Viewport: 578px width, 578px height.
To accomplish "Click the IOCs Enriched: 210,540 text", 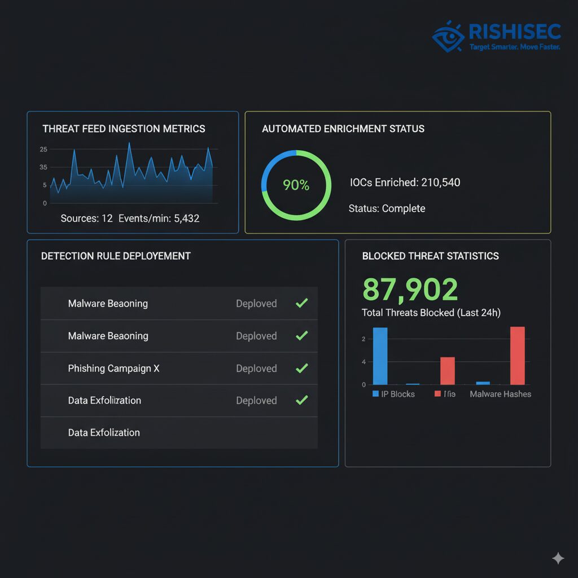I will pos(405,182).
